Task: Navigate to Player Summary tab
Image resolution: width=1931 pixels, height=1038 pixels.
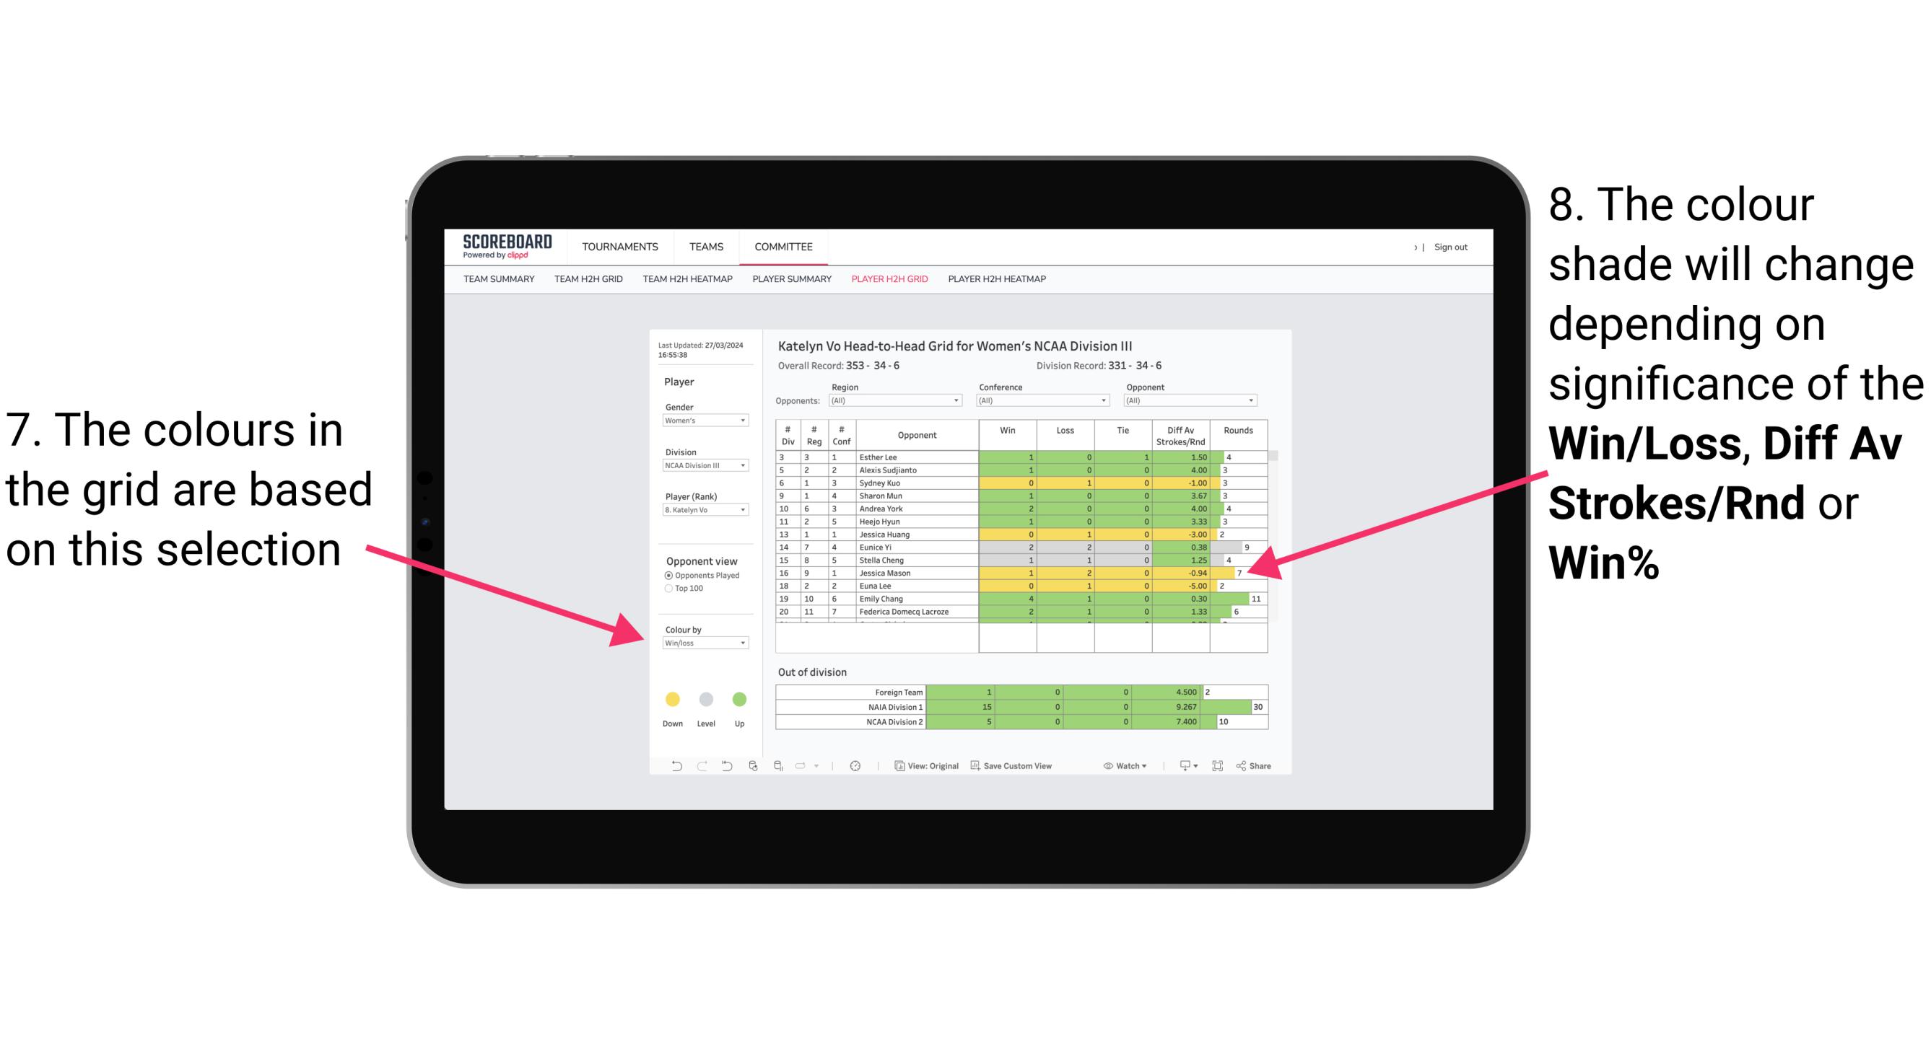Action: pos(789,283)
